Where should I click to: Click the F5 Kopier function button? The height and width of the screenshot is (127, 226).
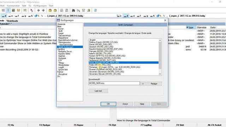coord(79,125)
